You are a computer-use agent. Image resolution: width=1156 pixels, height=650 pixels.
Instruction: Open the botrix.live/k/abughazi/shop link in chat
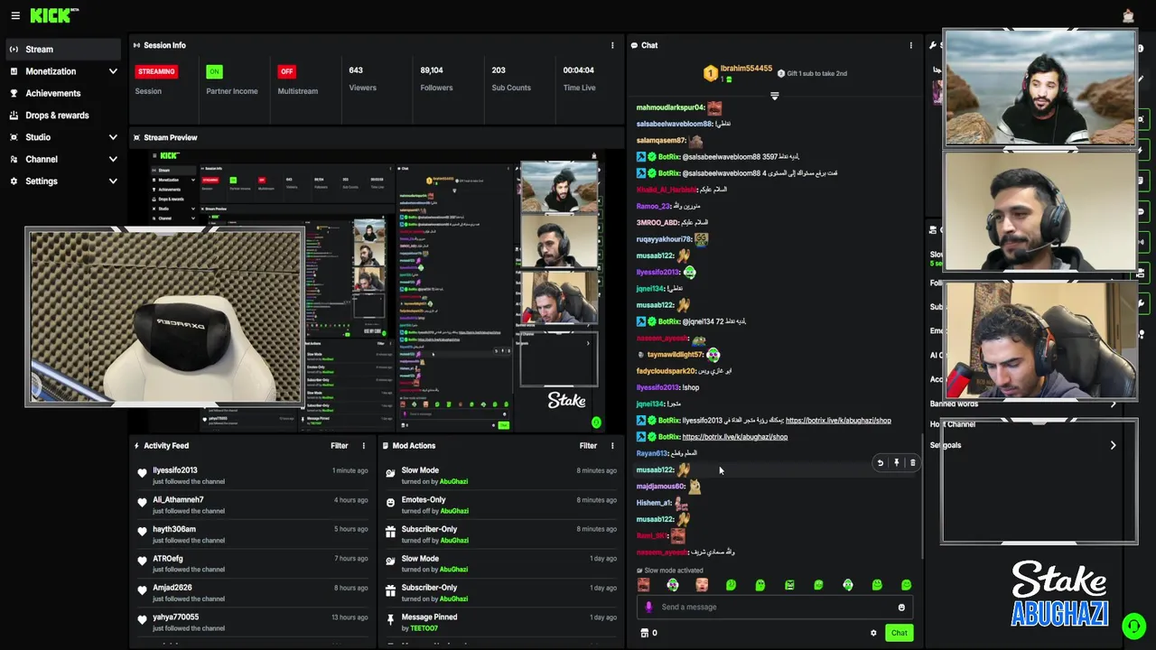coord(838,420)
